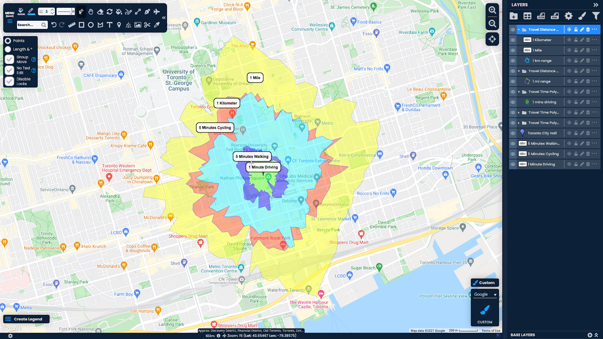Open more options for 1 Kilometer layer

(x=594, y=40)
